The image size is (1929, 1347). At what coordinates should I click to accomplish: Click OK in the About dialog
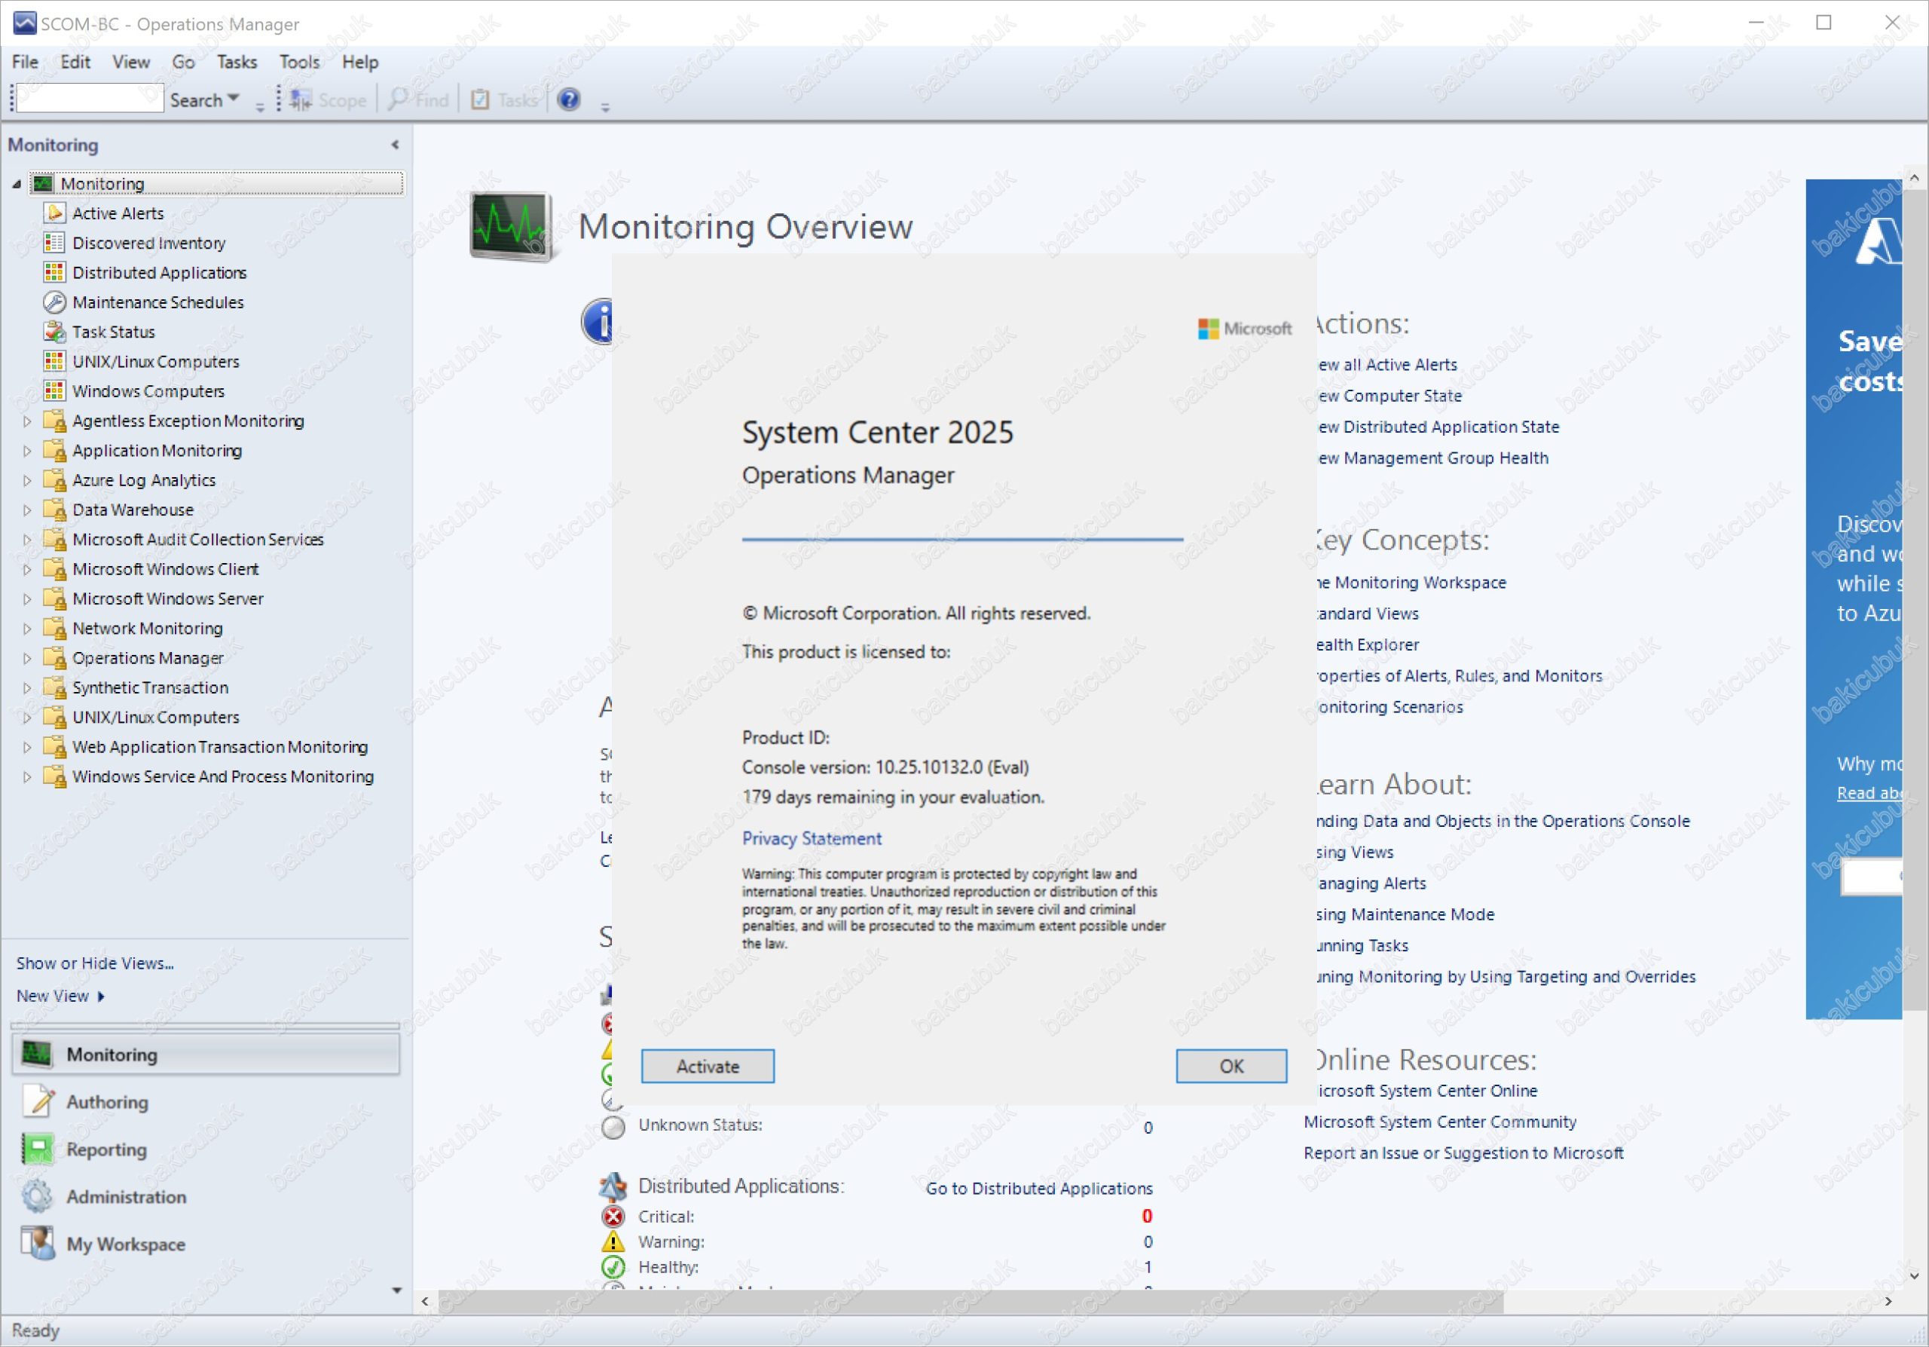coord(1230,1066)
